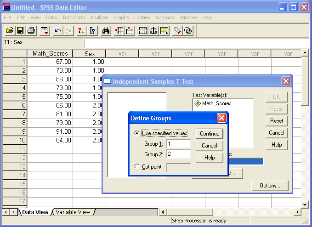Screen dimensions: 312x227
Task: Click the Math_Scores variable ruler icon
Action: tap(198, 103)
